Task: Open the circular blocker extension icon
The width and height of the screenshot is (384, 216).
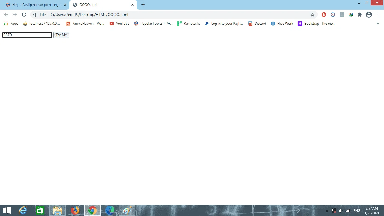Action: coord(333,15)
